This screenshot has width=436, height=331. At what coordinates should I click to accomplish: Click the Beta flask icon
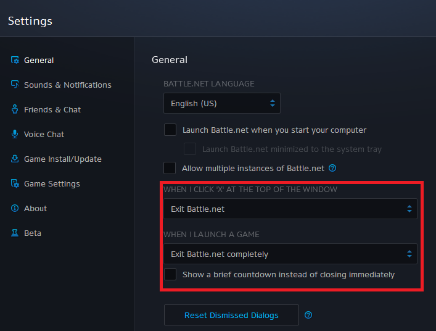[x=15, y=233]
